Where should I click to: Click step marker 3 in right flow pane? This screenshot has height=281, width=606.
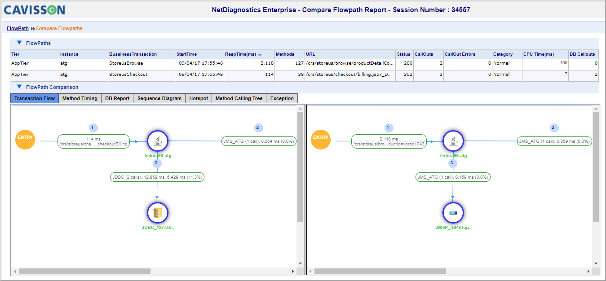click(452, 163)
